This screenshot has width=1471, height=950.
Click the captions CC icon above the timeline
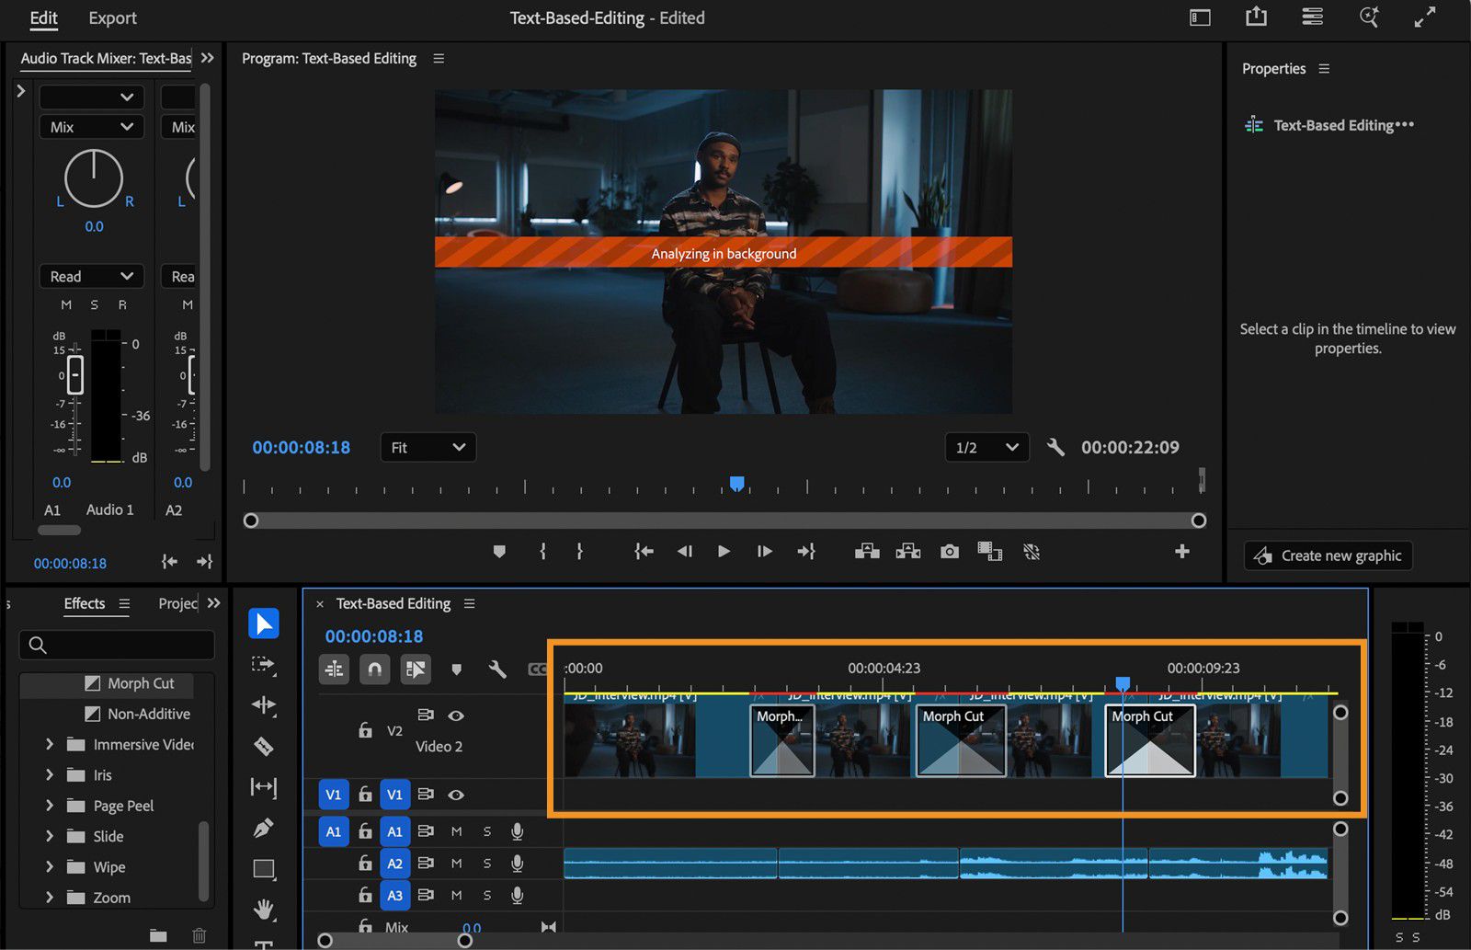coord(540,670)
